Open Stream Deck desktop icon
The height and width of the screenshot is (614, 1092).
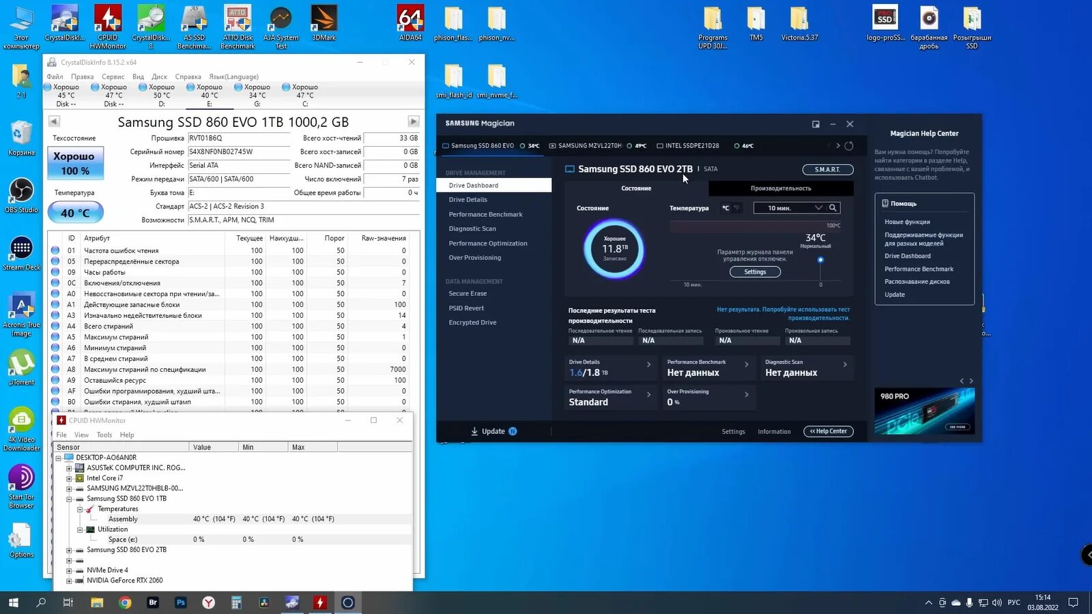pos(21,253)
